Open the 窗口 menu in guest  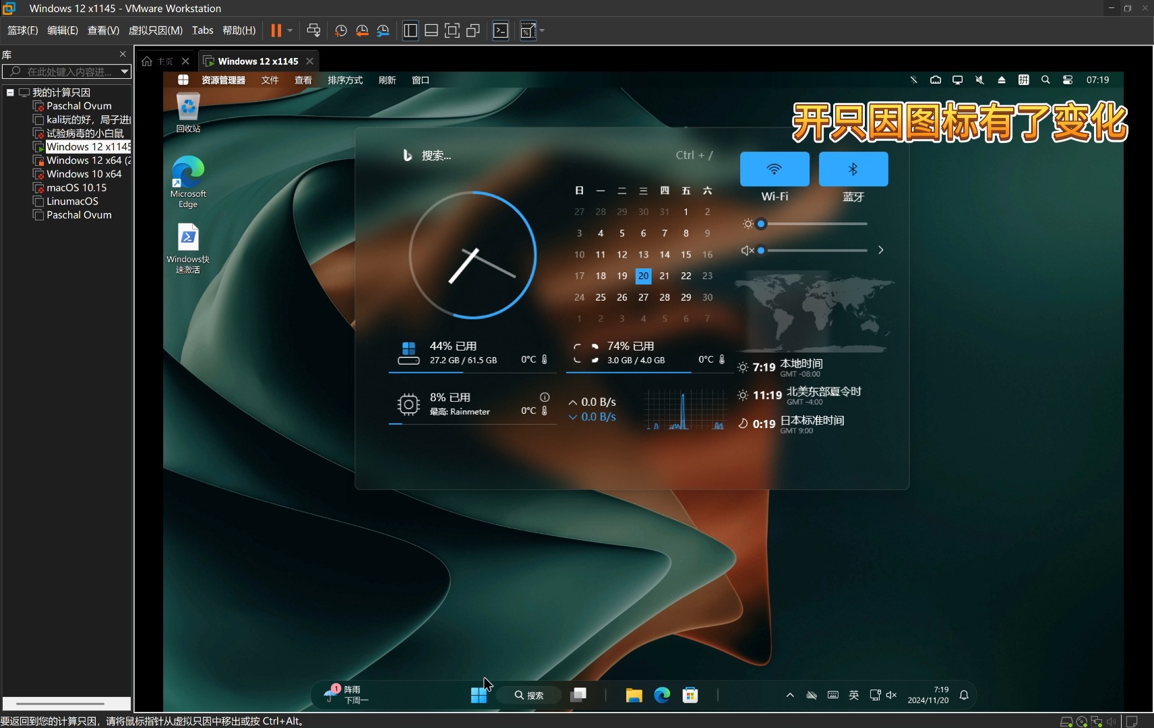pyautogui.click(x=421, y=80)
